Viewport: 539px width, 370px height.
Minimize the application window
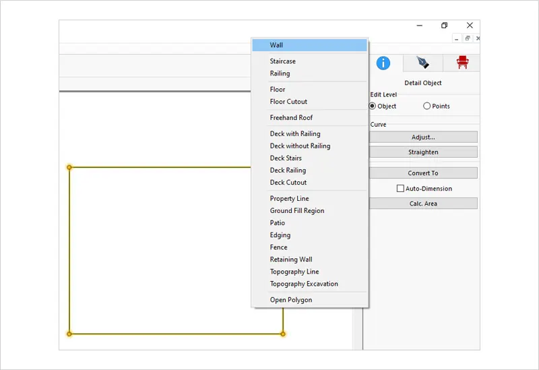[419, 26]
